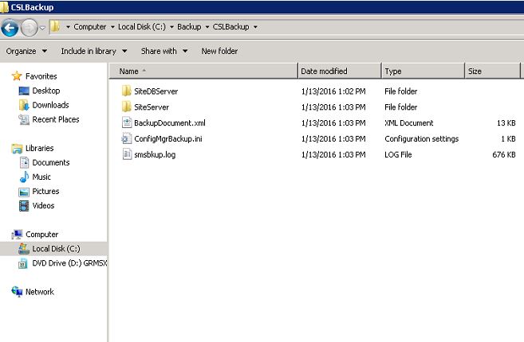Click the Forward navigation arrow button
The height and width of the screenshot is (342, 524).
tap(30, 28)
